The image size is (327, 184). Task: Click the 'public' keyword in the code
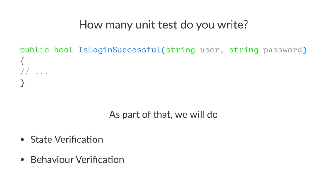click(x=34, y=50)
